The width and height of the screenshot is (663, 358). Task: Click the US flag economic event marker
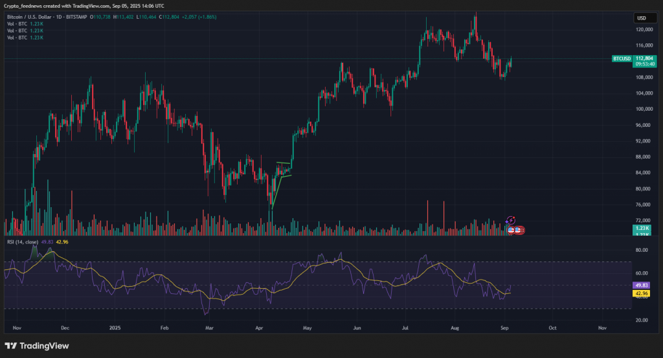pyautogui.click(x=511, y=230)
